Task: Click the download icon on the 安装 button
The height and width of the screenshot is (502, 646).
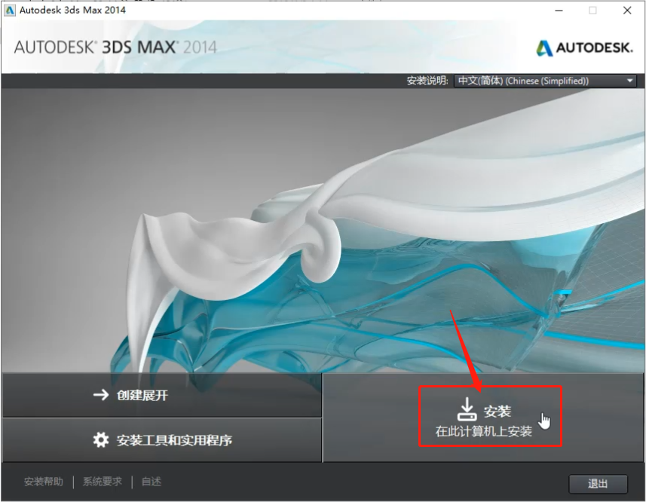Action: (467, 411)
